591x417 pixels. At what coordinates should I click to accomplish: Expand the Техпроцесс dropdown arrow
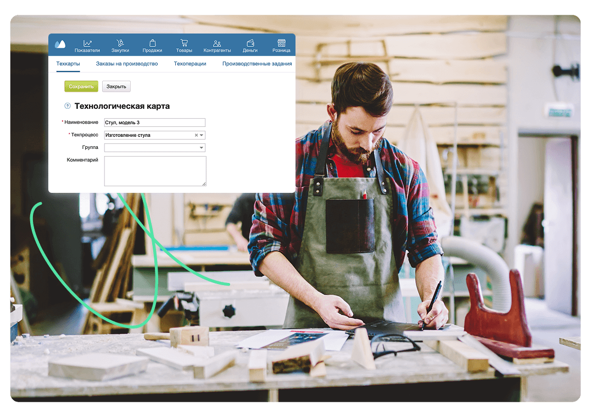click(202, 135)
